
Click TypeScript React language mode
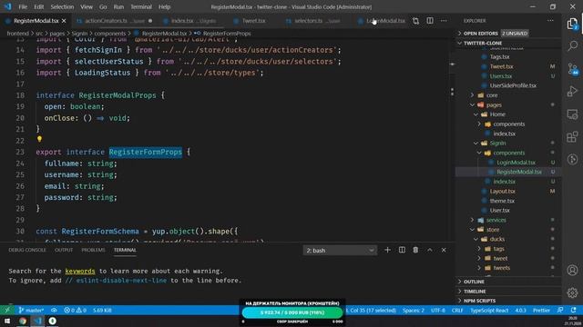(x=489, y=311)
